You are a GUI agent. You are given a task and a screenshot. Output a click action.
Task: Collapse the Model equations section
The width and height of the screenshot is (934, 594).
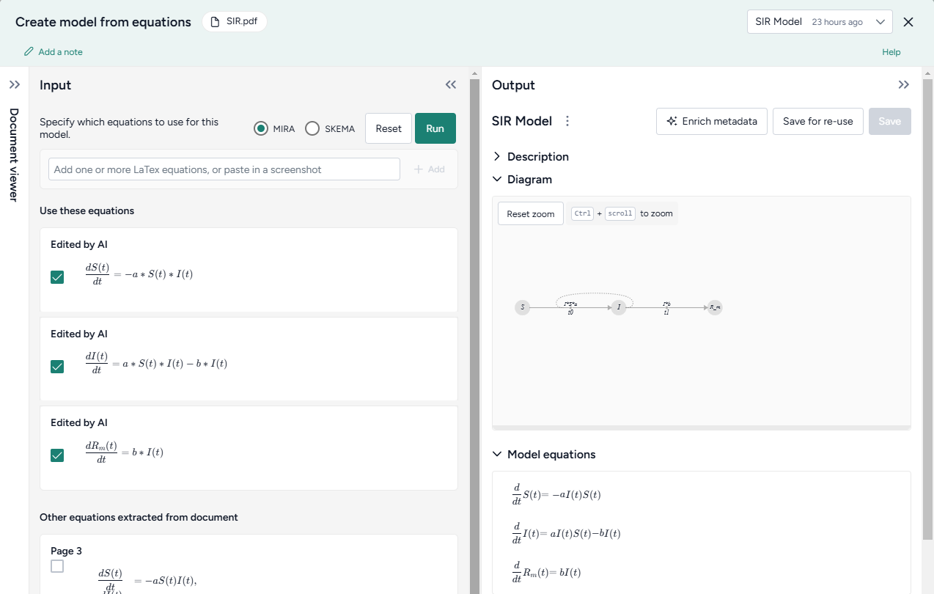[497, 455]
